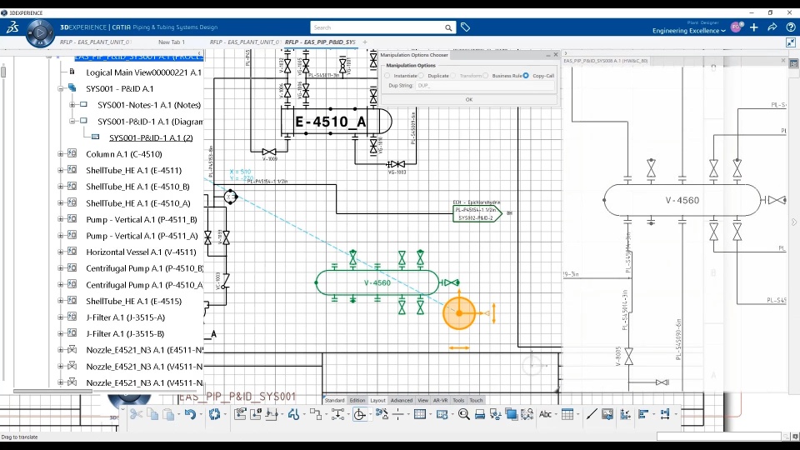Select the Instantiate radio button
The image size is (800, 450).
point(387,76)
